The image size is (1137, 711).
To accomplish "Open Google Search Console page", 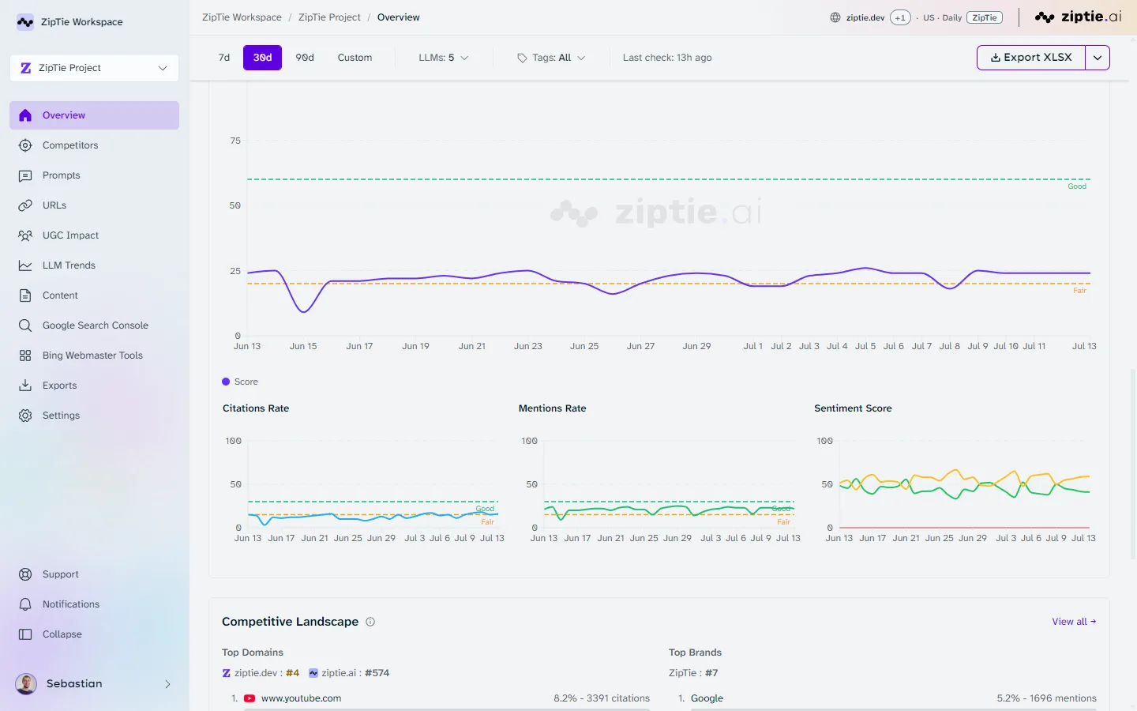I will [x=95, y=325].
